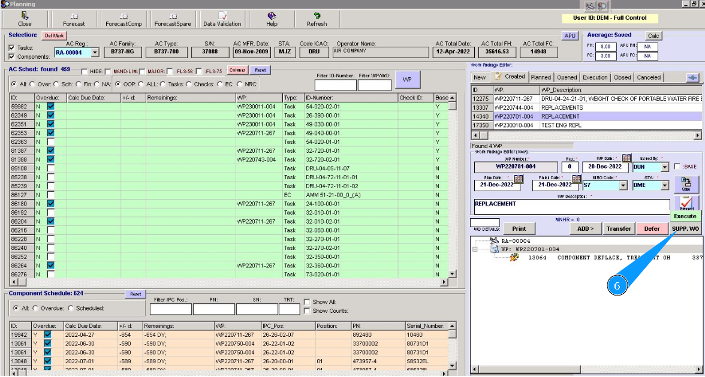Refresh the planning data
Image resolution: width=705 pixels, height=377 pixels.
(x=317, y=19)
